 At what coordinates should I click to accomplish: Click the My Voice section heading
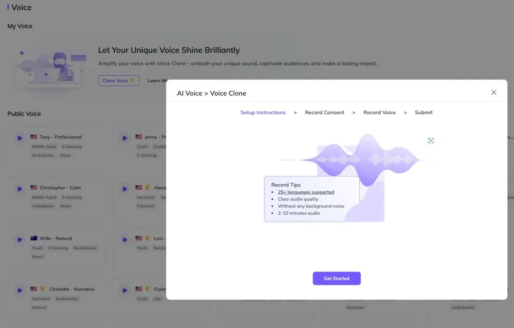tap(20, 26)
